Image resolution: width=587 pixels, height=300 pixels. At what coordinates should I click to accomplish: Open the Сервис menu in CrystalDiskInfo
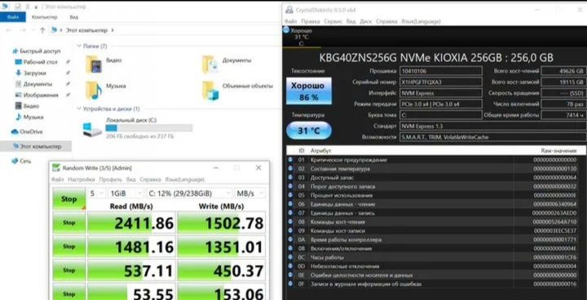333,22
